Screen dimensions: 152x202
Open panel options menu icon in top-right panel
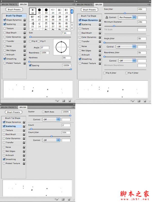pyautogui.click(x=149, y=5)
